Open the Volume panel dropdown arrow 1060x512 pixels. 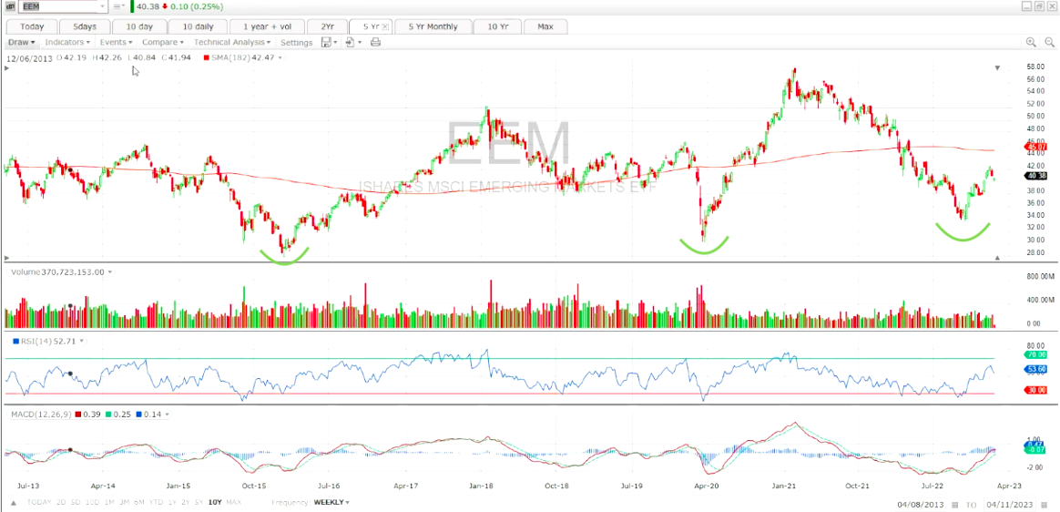(109, 271)
